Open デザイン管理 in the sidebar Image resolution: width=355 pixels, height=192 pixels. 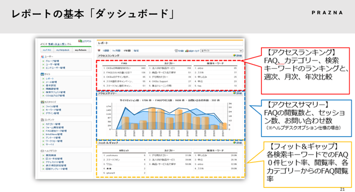[x=52, y=113]
